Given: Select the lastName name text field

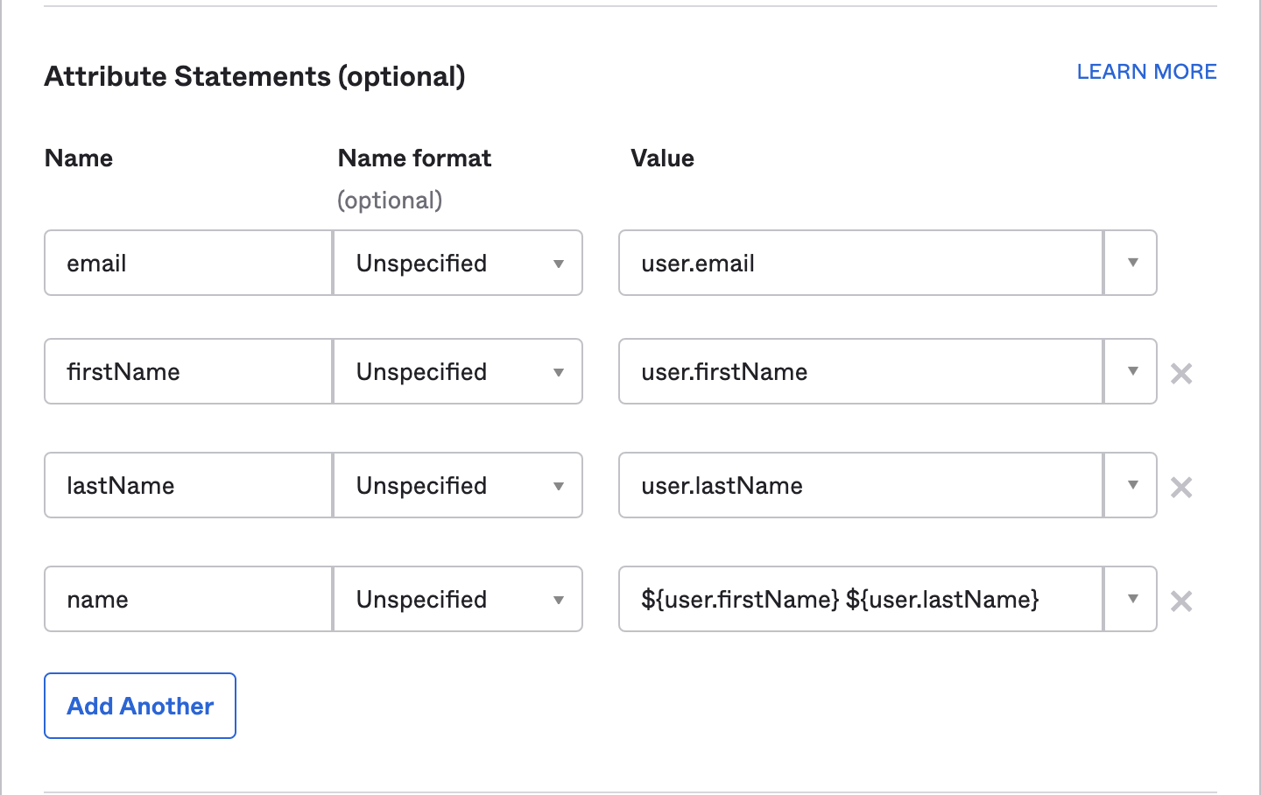Looking at the screenshot, I should (x=188, y=486).
